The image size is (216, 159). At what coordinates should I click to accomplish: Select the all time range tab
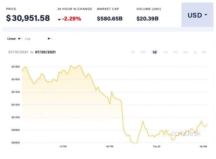[x=204, y=52]
